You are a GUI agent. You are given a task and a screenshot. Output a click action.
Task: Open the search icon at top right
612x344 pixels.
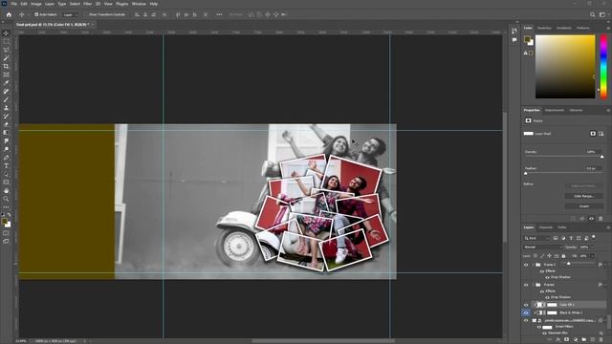coord(593,14)
